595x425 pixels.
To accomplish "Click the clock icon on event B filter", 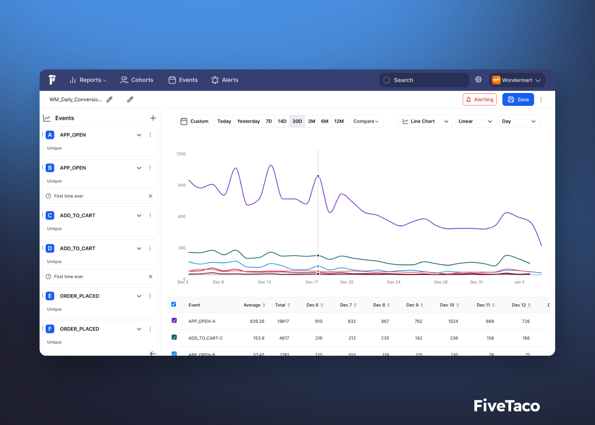I will point(49,196).
